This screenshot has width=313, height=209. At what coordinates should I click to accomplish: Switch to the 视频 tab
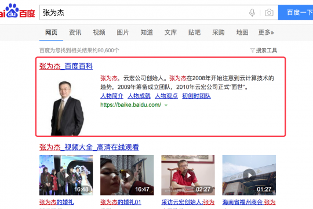click(99, 33)
